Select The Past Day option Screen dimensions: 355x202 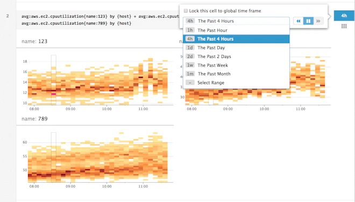click(x=236, y=48)
